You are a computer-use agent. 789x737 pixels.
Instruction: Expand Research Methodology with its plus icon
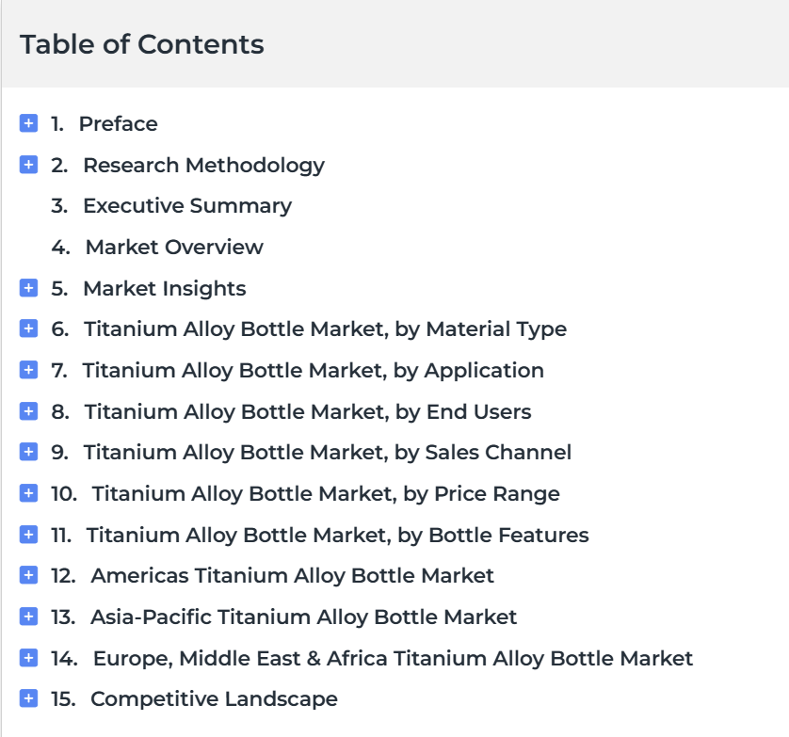coord(28,165)
